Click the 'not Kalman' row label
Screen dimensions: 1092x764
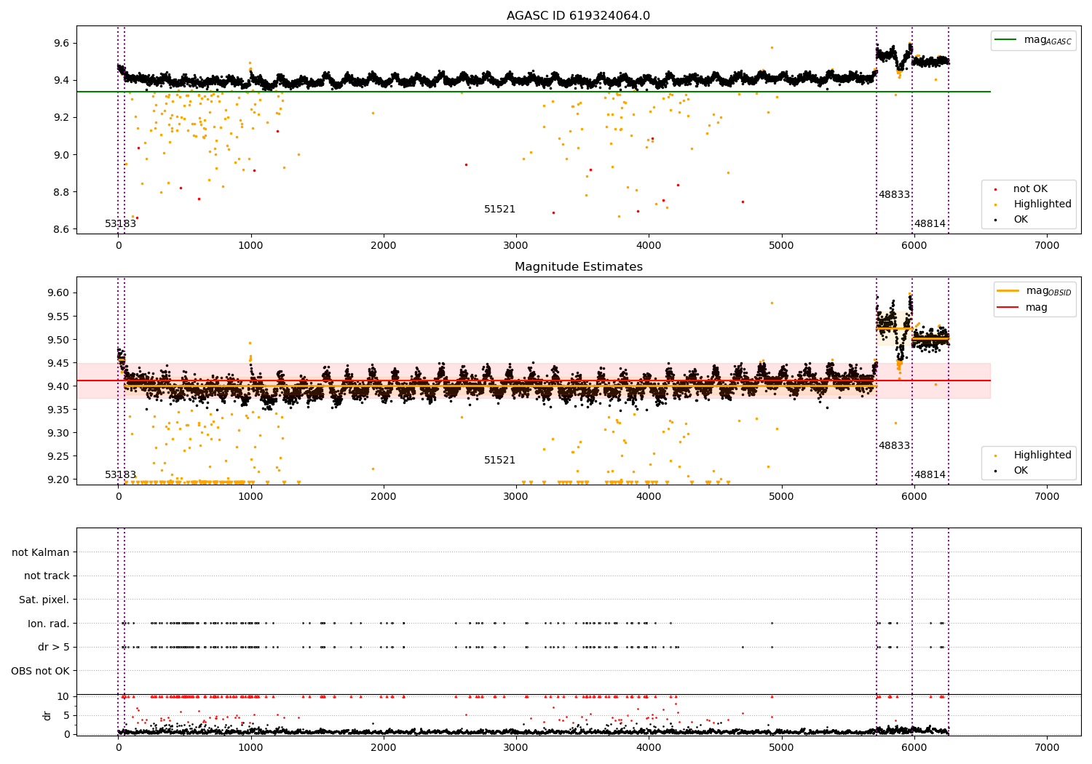(x=41, y=553)
